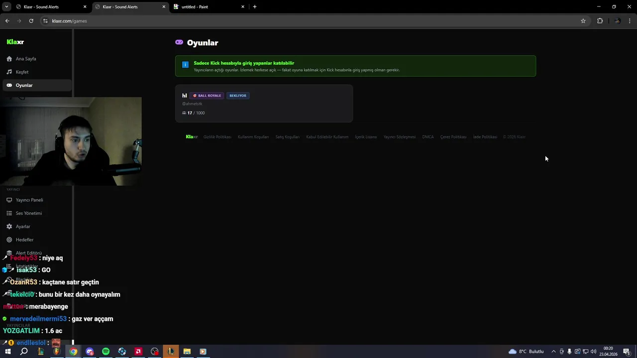
Task: Open Chrome profile avatar
Action: click(x=617, y=21)
